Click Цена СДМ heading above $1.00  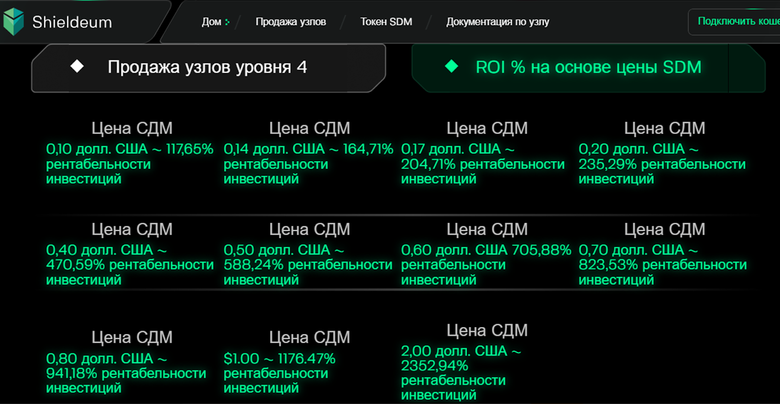310,337
